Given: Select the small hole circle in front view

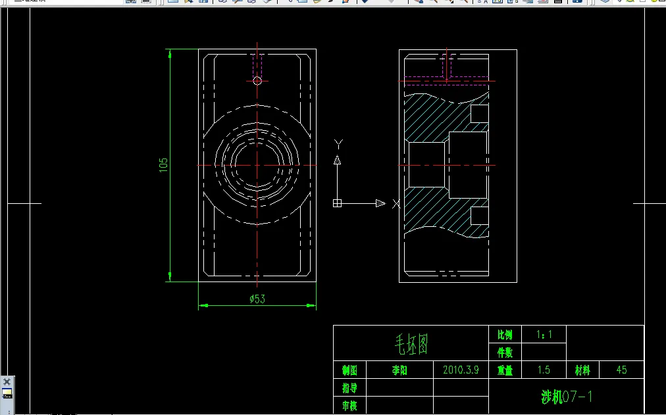Looking at the screenshot, I should pyautogui.click(x=257, y=81).
